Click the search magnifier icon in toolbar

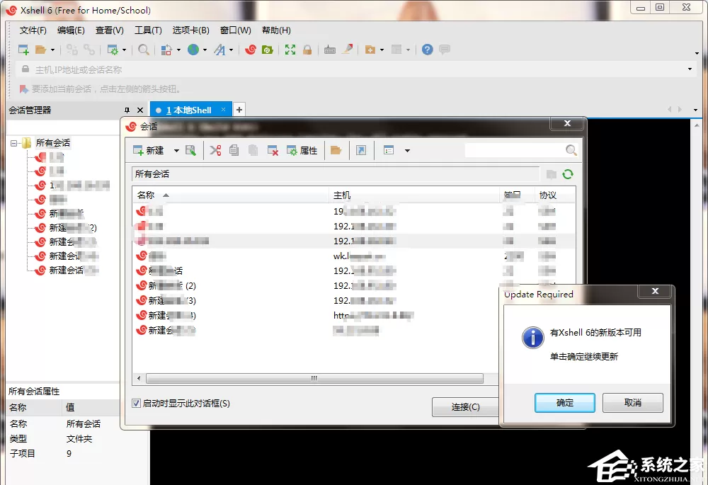pos(144,50)
